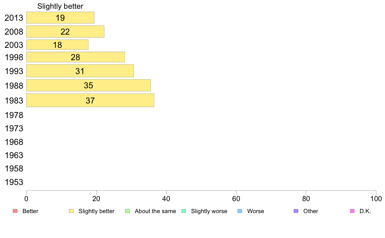The width and height of the screenshot is (385, 238).
Task: Click the 1953 year axis label
Action: (x=14, y=182)
